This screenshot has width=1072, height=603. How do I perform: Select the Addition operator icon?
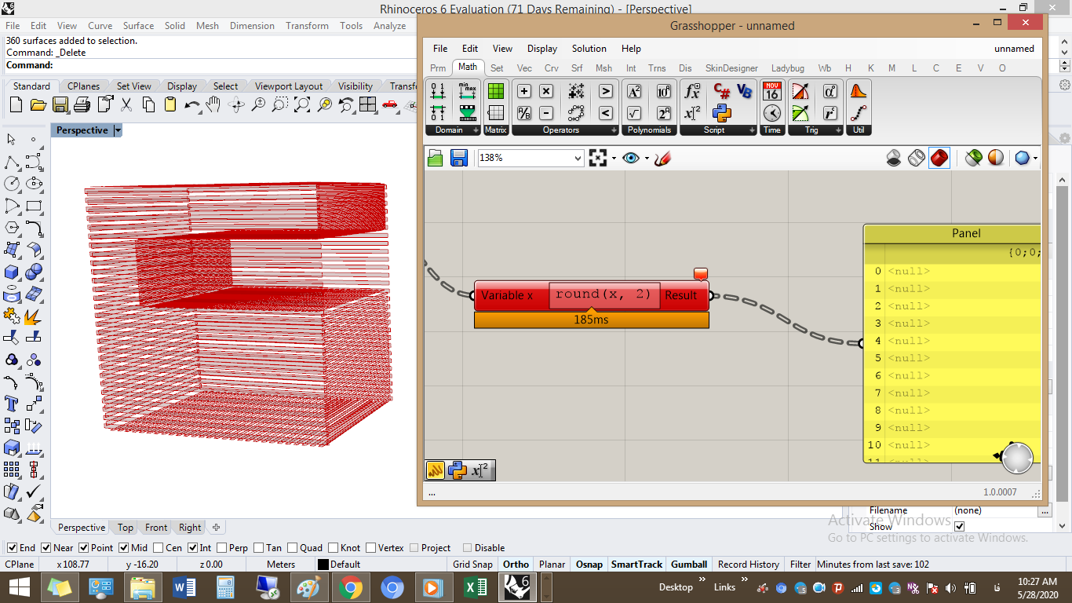pos(524,91)
